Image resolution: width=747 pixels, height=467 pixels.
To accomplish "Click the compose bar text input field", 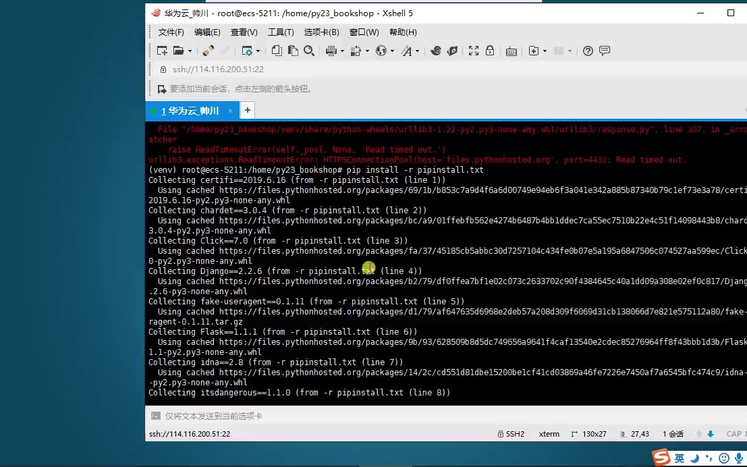I will tap(405, 416).
